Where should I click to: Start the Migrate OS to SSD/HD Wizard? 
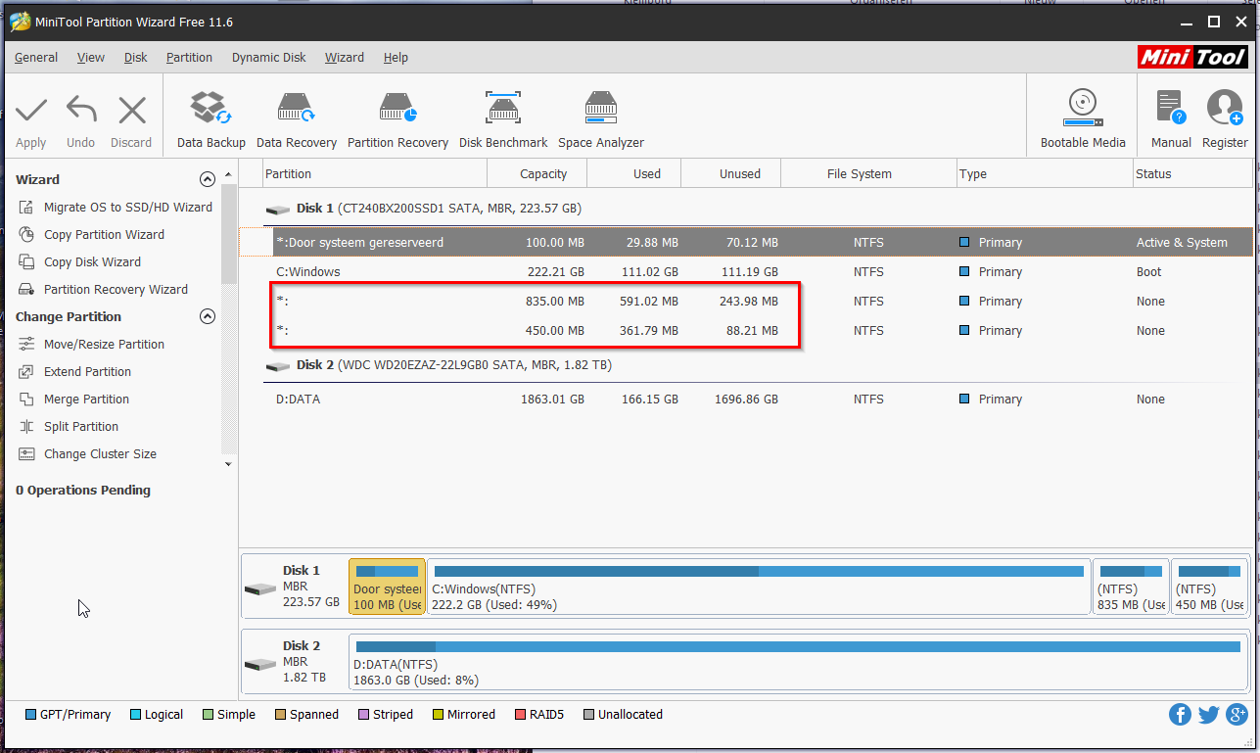coord(116,208)
